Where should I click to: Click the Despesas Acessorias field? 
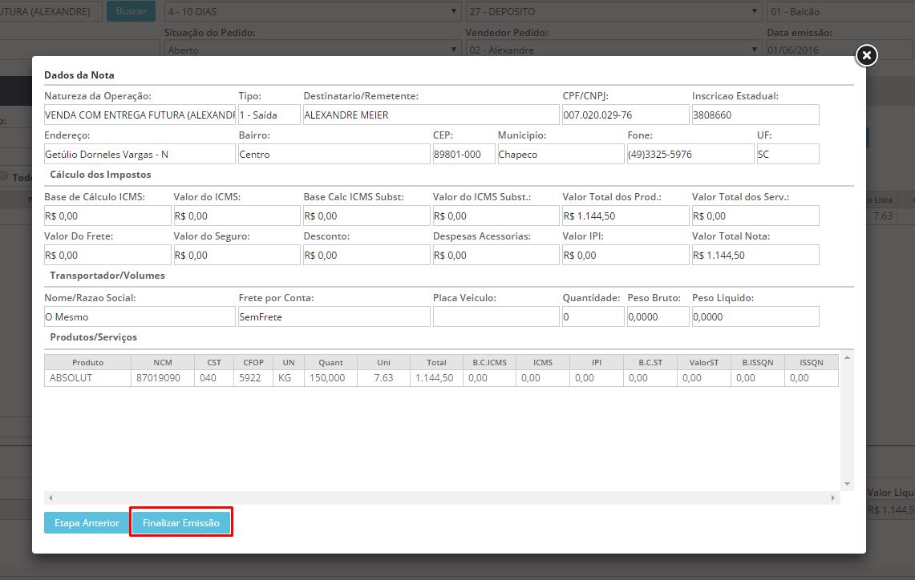tap(496, 255)
